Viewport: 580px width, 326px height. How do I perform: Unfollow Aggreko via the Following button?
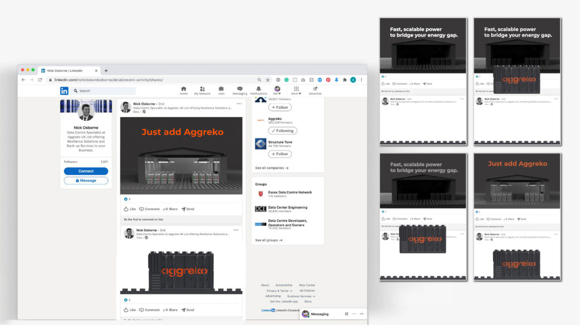point(283,131)
